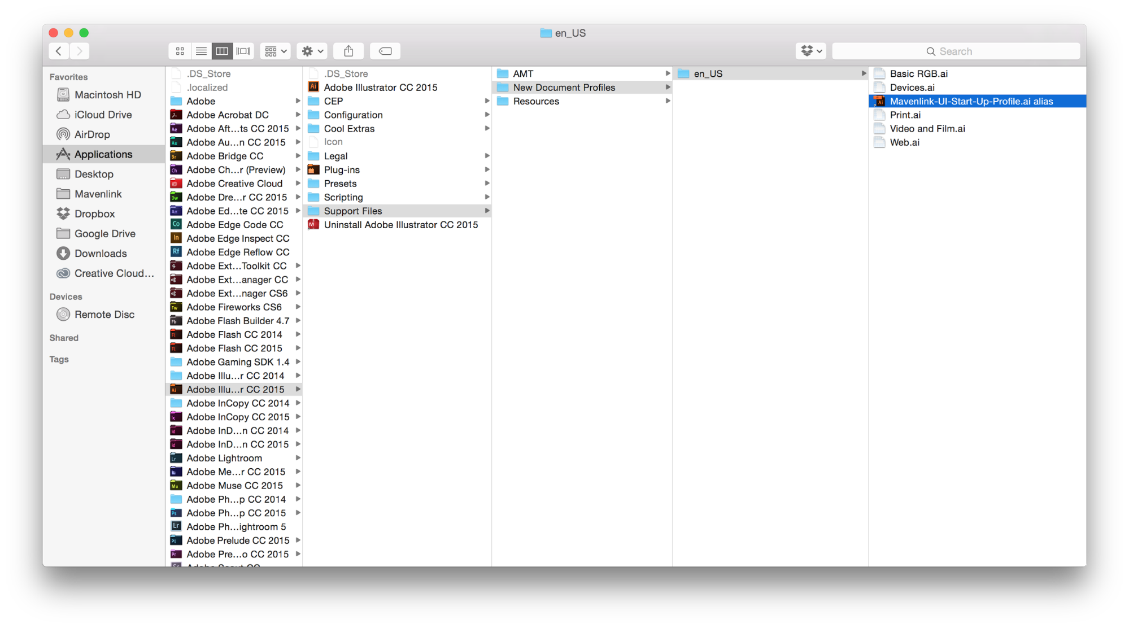
Task: Open the gear Action menu
Action: (x=312, y=51)
